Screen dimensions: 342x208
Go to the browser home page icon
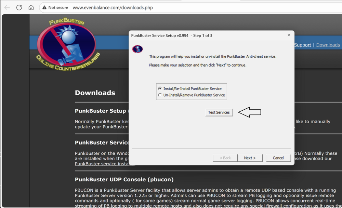click(31, 8)
